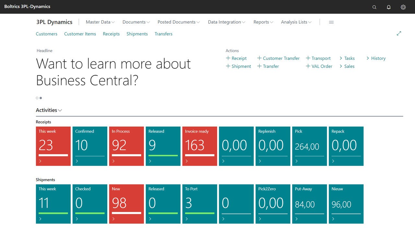Image resolution: width=415 pixels, height=233 pixels.
Task: Open the Master Data dropdown menu
Action: 100,22
